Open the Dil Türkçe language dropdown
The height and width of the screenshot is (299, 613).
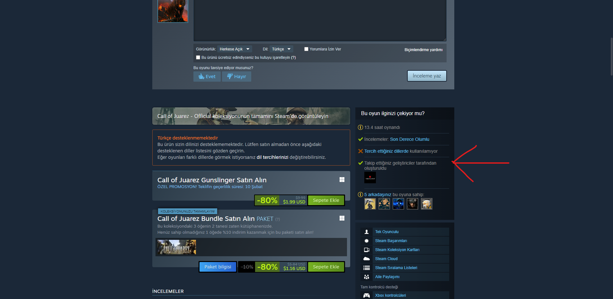[281, 49]
